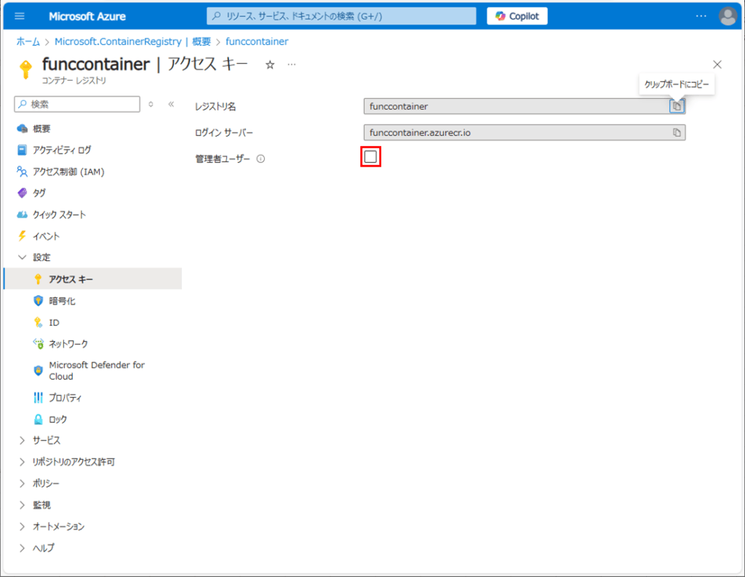
Task: Copy the ログイン サーバー value to clipboard
Action: 676,132
